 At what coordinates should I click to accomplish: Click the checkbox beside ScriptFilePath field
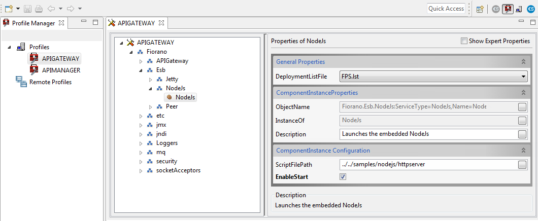[x=522, y=165]
